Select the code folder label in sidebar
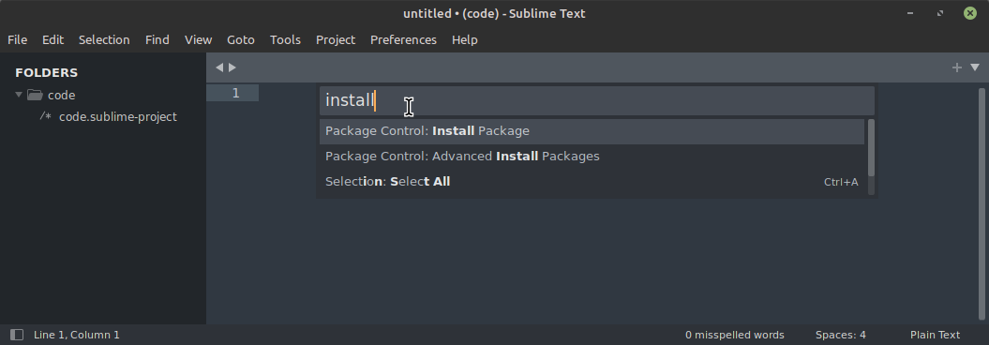The image size is (989, 345). pos(61,96)
